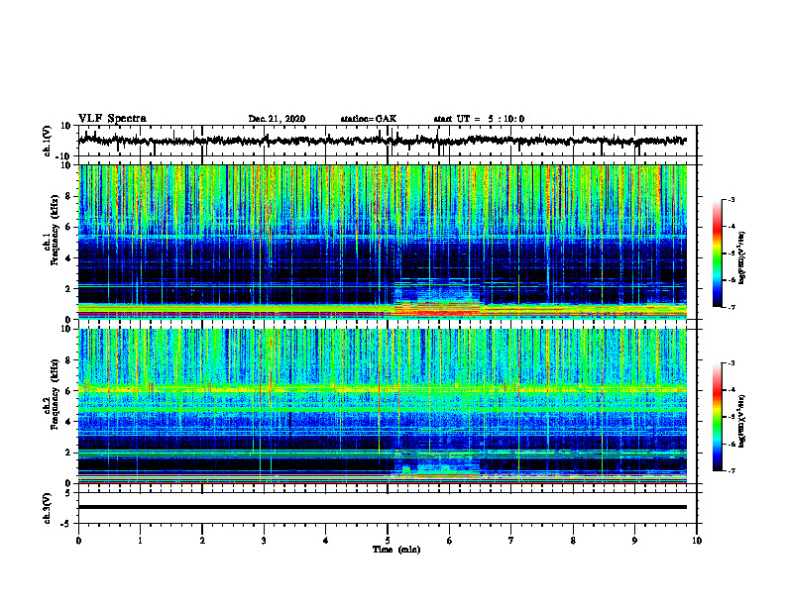Click the ch.1 color bar units label

742,258
